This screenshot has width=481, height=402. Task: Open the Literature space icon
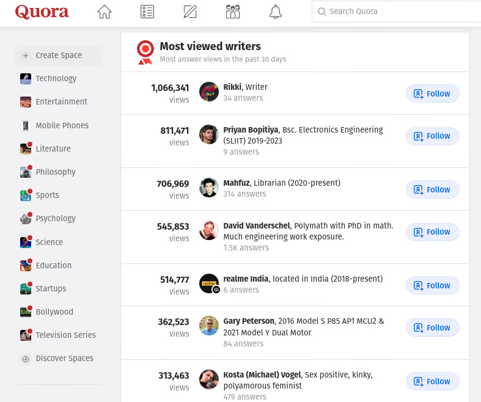pos(26,148)
